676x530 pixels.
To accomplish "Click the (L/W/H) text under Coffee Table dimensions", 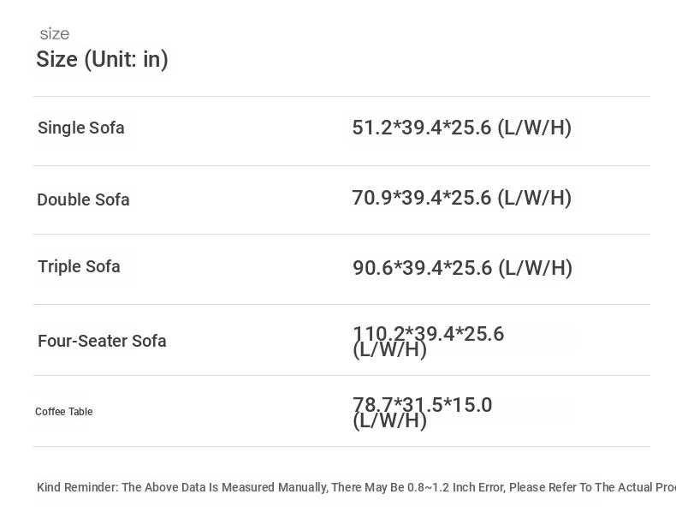I will pos(389,421).
